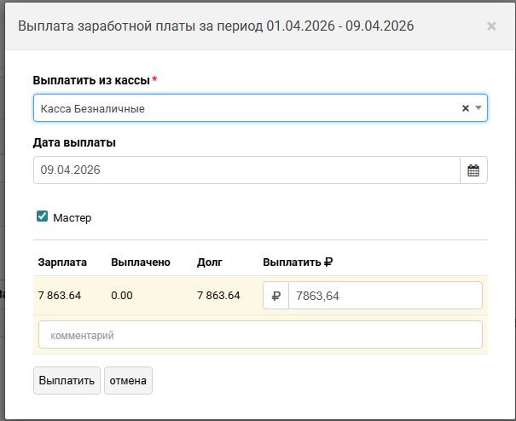The width and height of the screenshot is (516, 421).
Task: Clear the selected cash register with the x icon
Action: [466, 108]
